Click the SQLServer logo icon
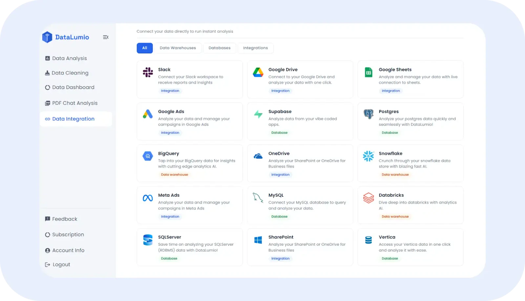The width and height of the screenshot is (525, 301). click(x=148, y=240)
